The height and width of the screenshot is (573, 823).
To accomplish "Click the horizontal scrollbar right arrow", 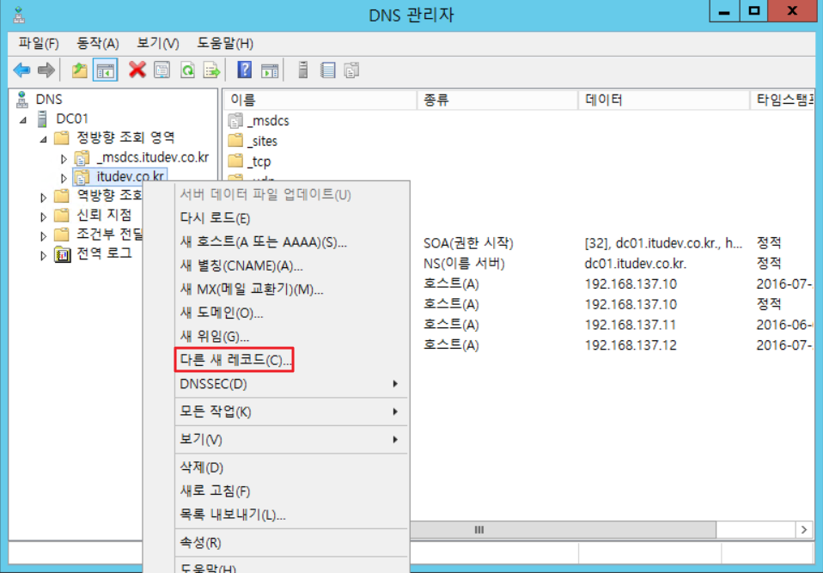I will pyautogui.click(x=805, y=530).
